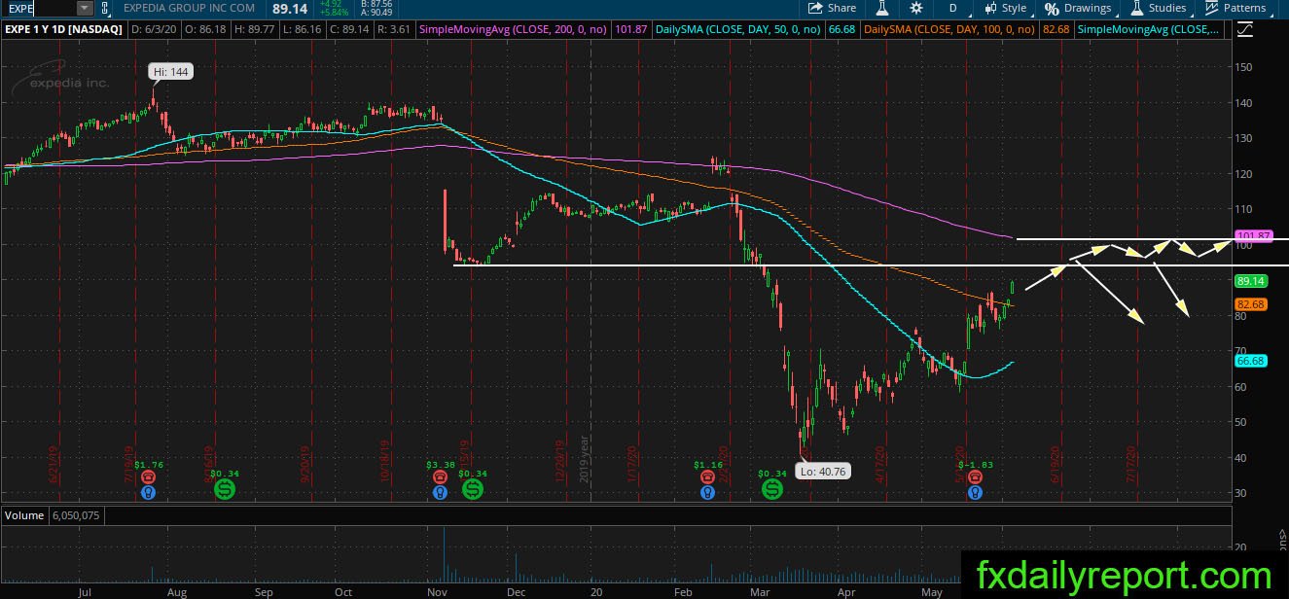Open the flask (thinkScript/lab) icon

[882, 8]
